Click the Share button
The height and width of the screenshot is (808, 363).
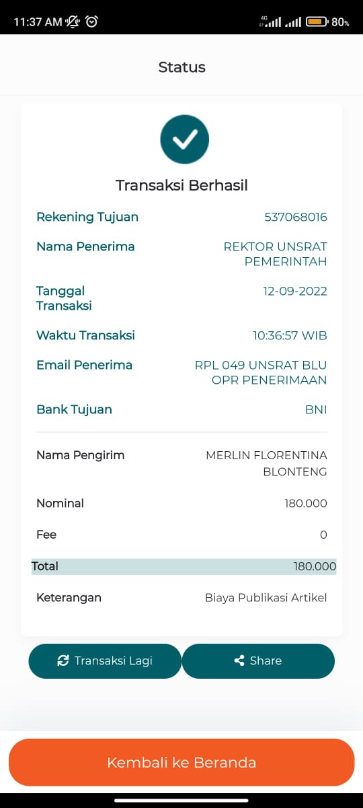click(x=258, y=661)
